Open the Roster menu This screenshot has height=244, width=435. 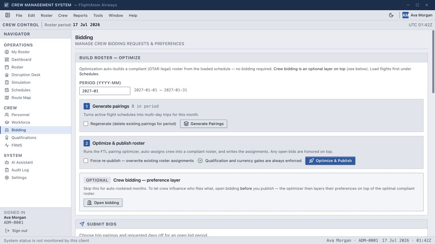[x=47, y=15]
